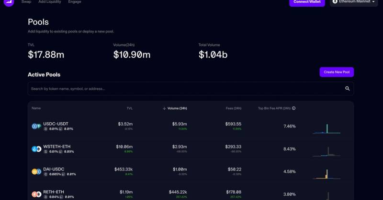Click the WSTETH-ETH token pair icon
Screen dimensions: 383x200
[36, 149]
